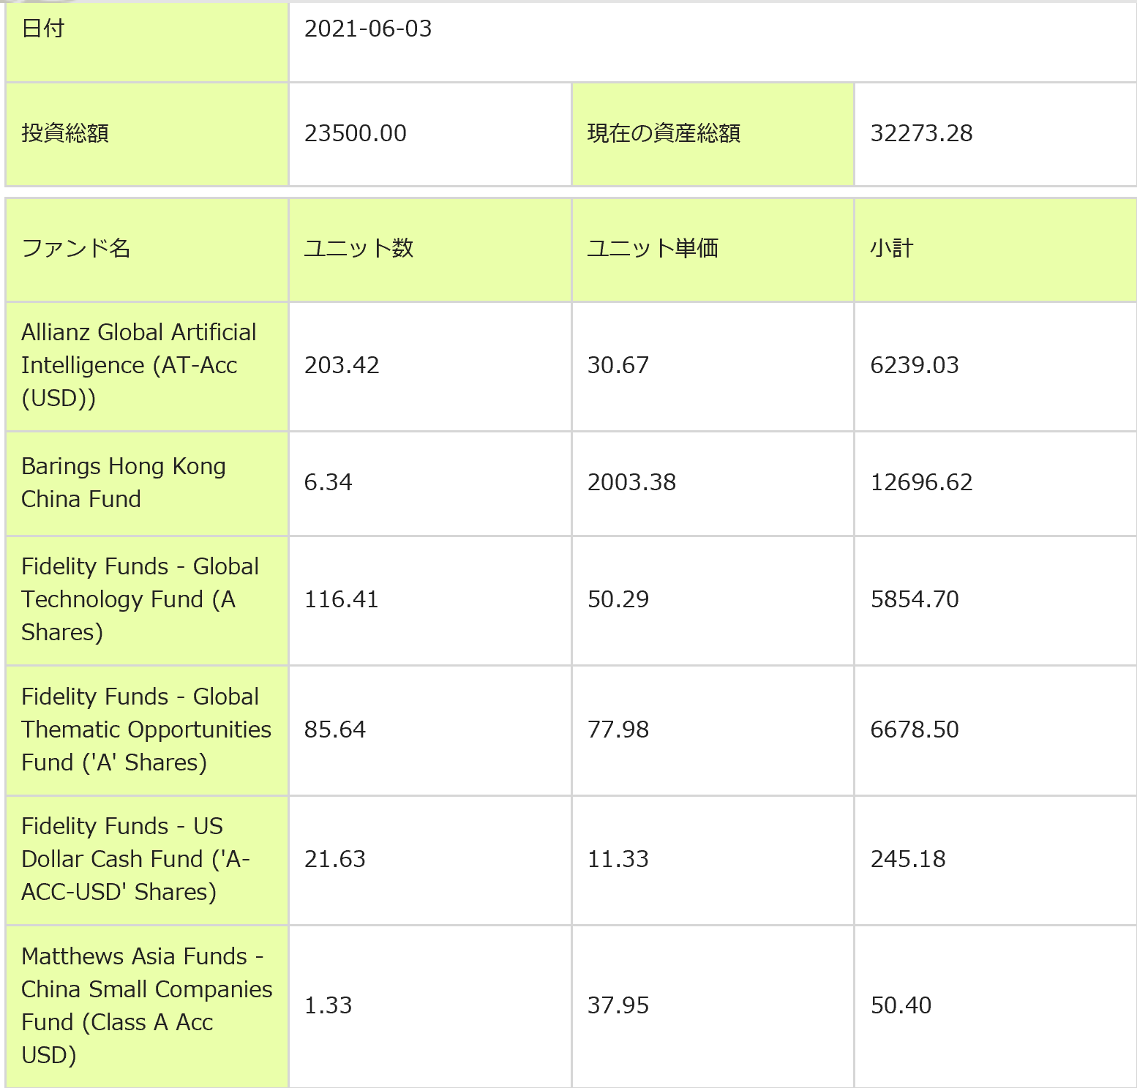Click Matthews Asia unit price 37.95

[x=618, y=1005]
